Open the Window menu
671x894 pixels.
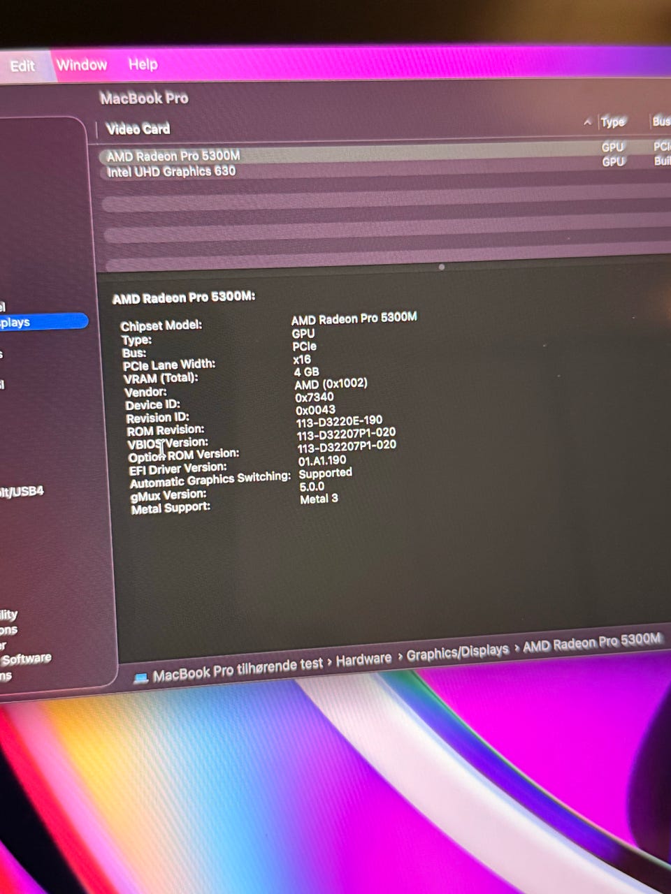point(82,65)
